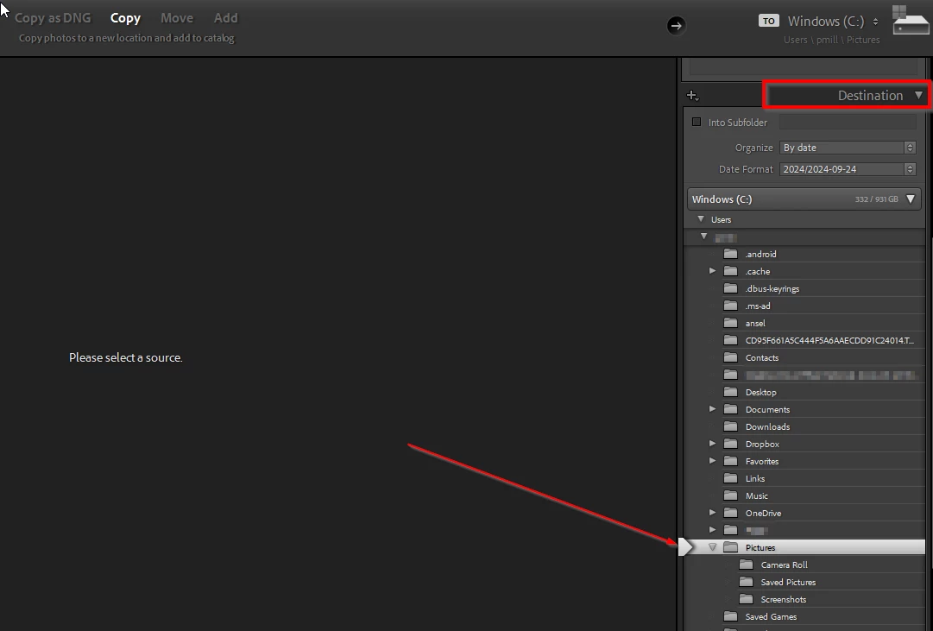
Task: Click the Favorites folder icon
Action: click(x=731, y=461)
